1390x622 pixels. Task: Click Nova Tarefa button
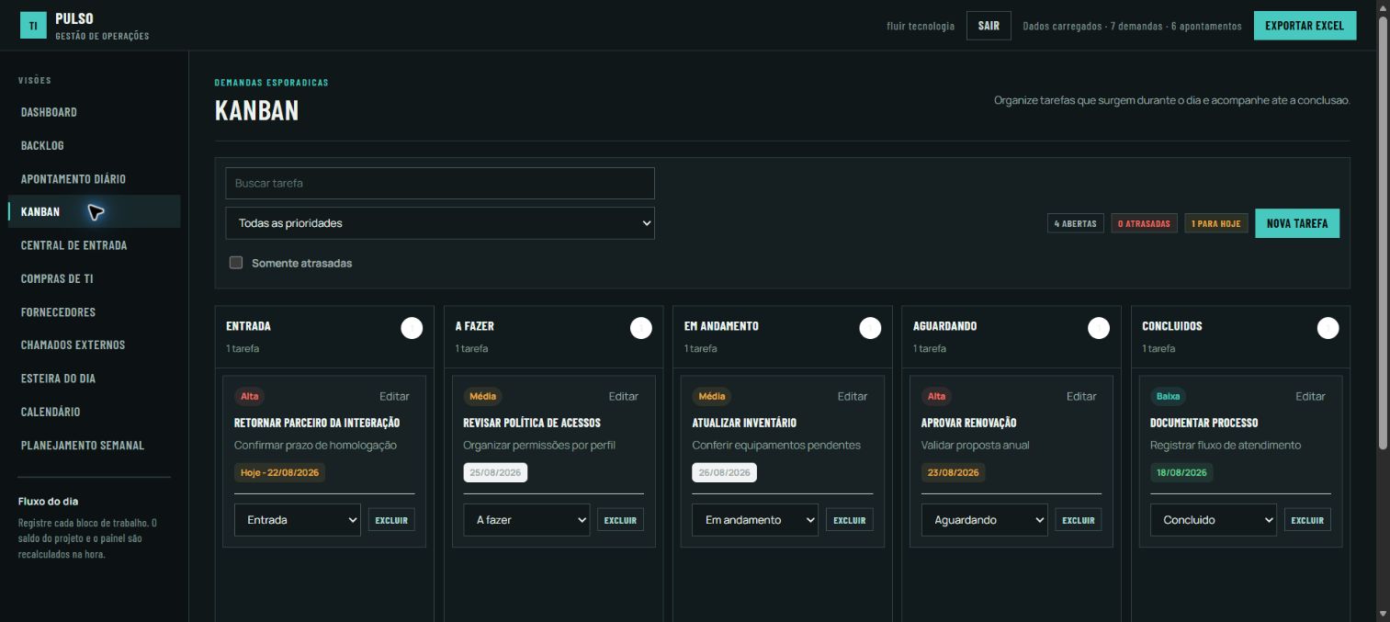click(x=1297, y=223)
